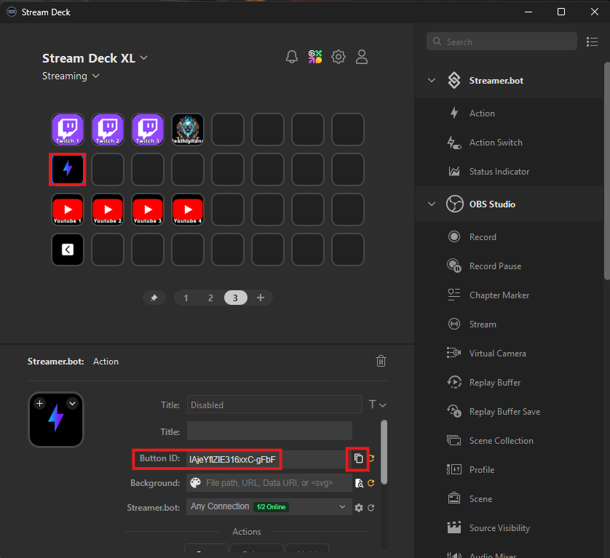610x558 pixels.
Task: Open the Streaming profile dropdown
Action: point(96,76)
